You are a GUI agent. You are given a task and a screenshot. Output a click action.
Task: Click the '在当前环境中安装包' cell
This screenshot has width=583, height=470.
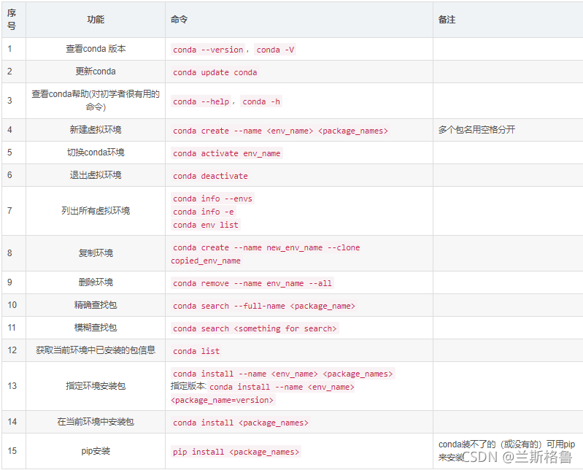tap(96, 422)
